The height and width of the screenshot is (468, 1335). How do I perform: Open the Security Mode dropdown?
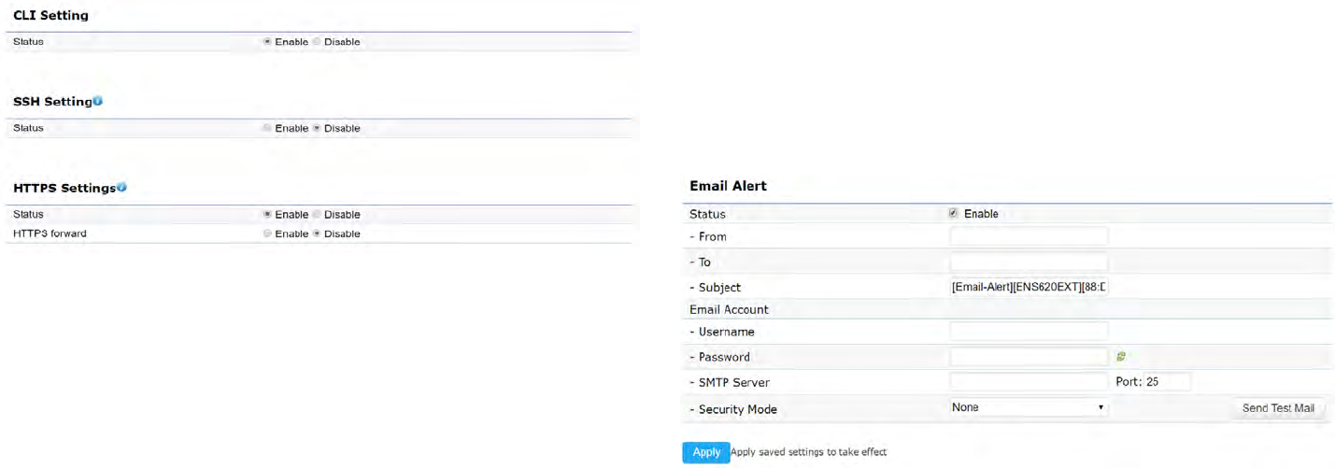[1029, 407]
